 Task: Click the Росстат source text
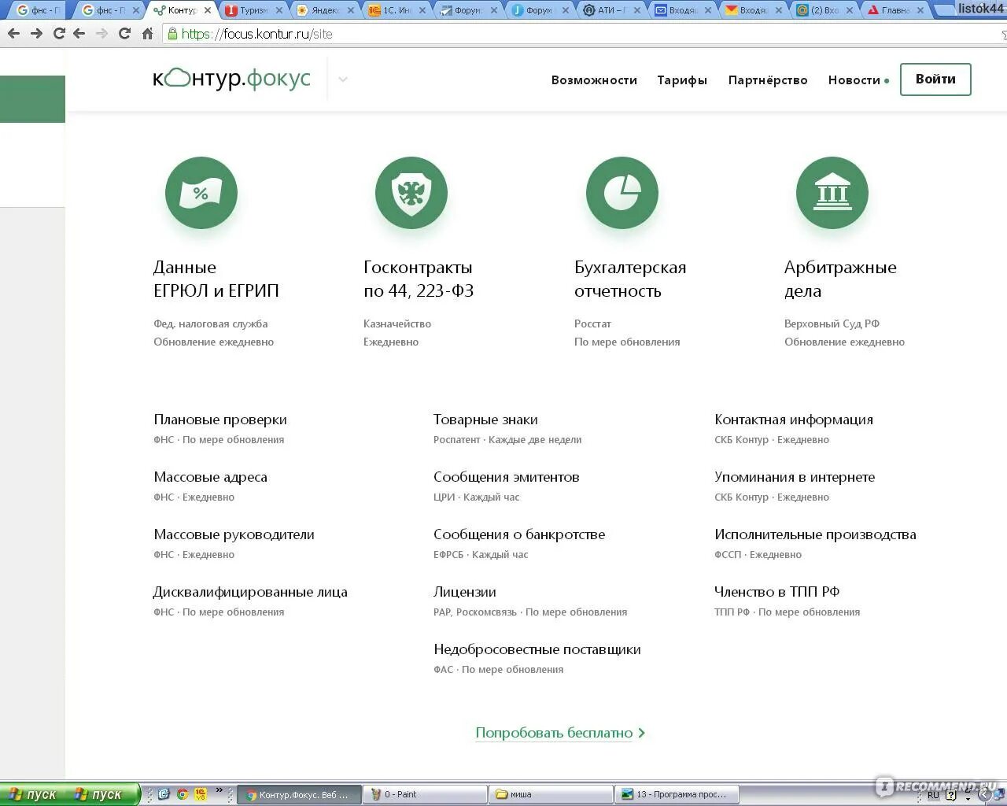(x=592, y=324)
